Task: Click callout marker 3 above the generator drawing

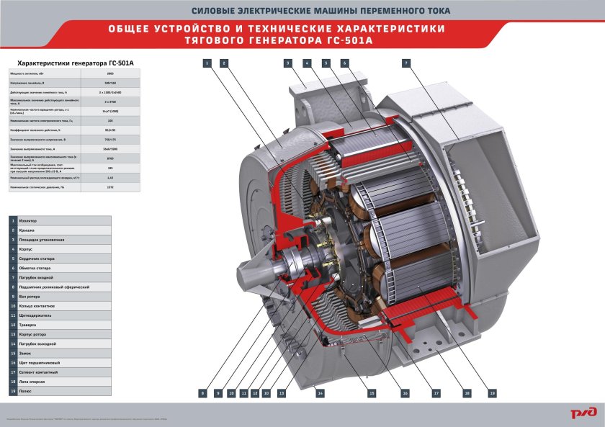Action: [x=287, y=63]
